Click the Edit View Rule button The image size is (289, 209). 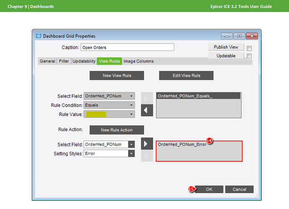(x=186, y=76)
